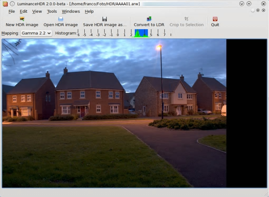Click the HDR image preview of houses
This screenshot has height=197, width=269.
tap(114, 113)
